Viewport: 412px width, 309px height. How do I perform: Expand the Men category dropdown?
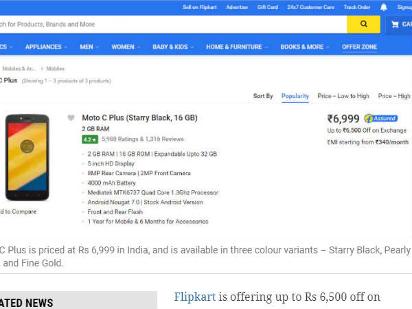click(x=89, y=47)
